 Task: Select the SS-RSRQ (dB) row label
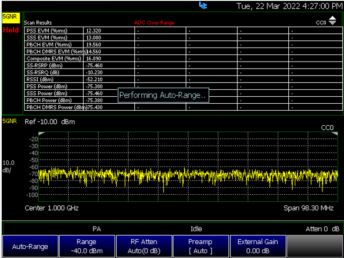pos(43,73)
